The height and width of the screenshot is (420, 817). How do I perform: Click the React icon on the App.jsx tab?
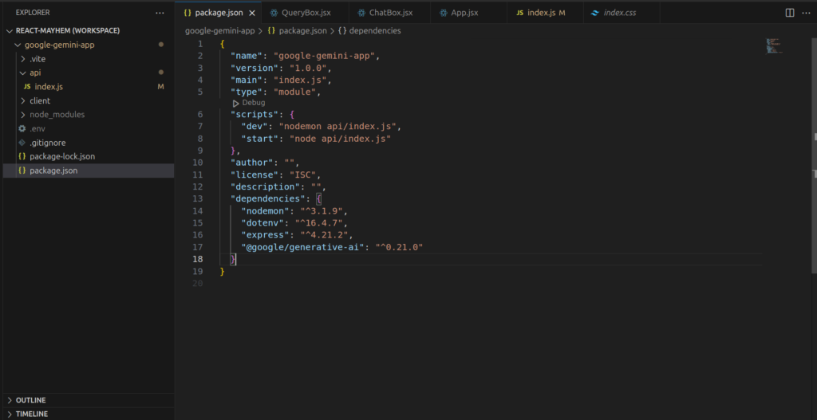pos(444,13)
